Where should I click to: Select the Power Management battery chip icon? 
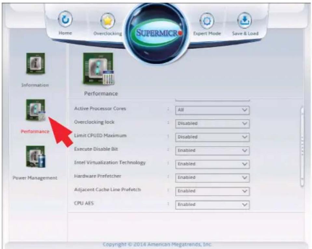tap(35, 157)
